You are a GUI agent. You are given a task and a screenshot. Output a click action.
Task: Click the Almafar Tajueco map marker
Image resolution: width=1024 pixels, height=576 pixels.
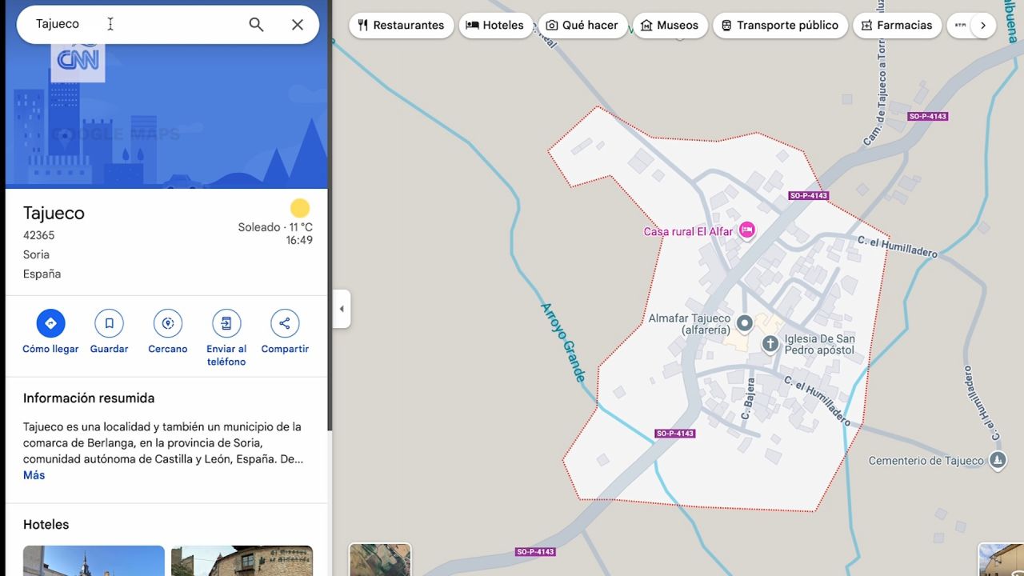pos(745,323)
